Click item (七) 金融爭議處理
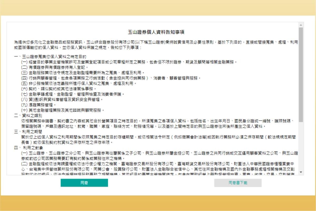Screen dimensions: 316x211 [x=73, y=94]
